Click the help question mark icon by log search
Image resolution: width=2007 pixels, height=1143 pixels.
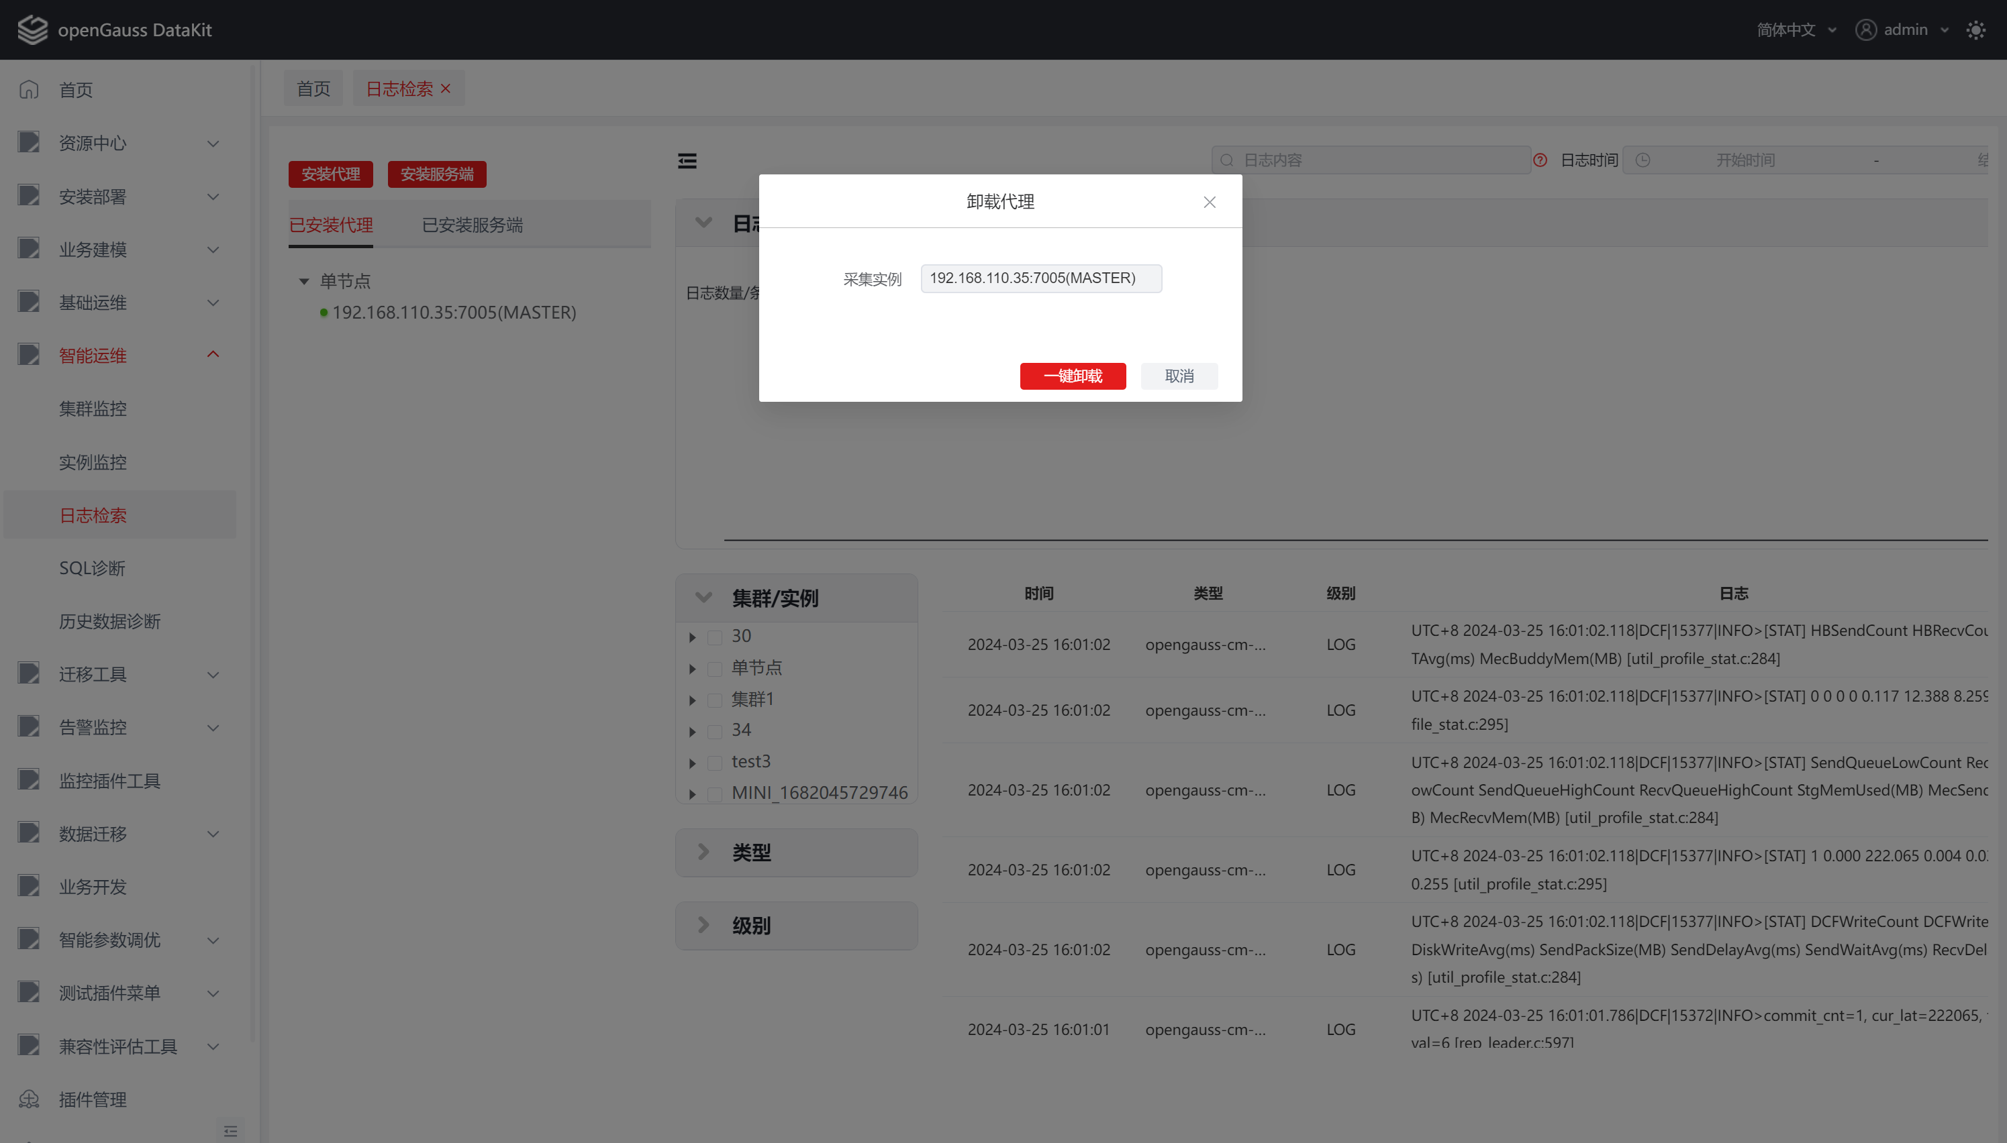pos(1540,160)
